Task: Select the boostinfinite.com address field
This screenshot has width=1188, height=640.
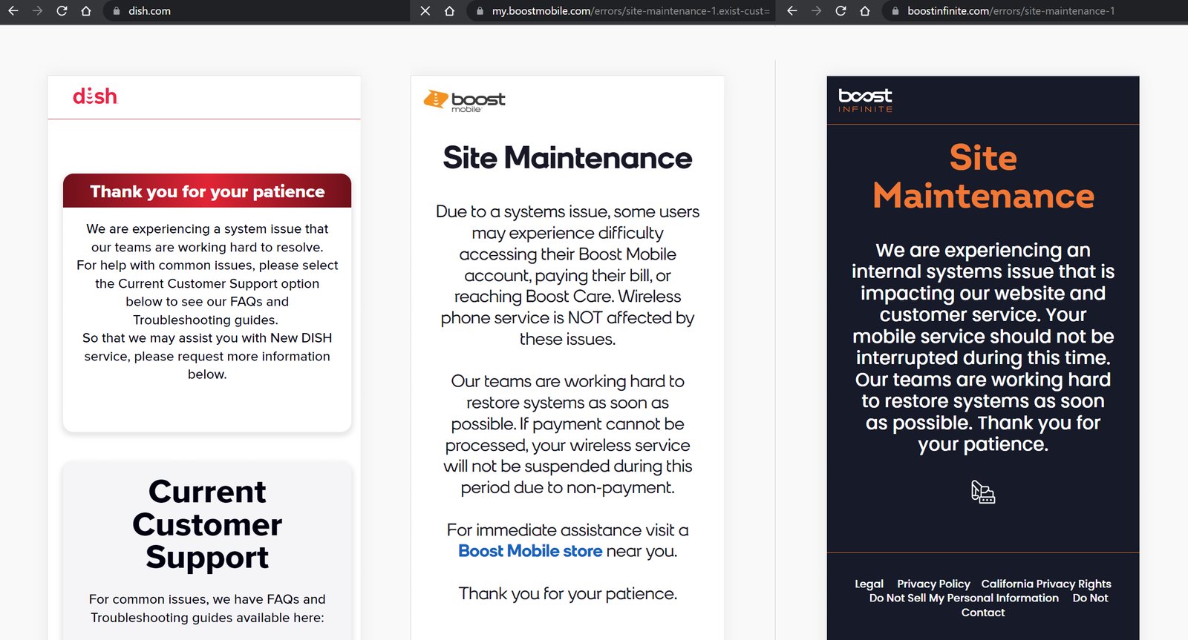Action: [x=1035, y=11]
